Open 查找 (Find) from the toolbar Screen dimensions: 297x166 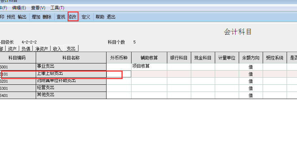(x=61, y=17)
